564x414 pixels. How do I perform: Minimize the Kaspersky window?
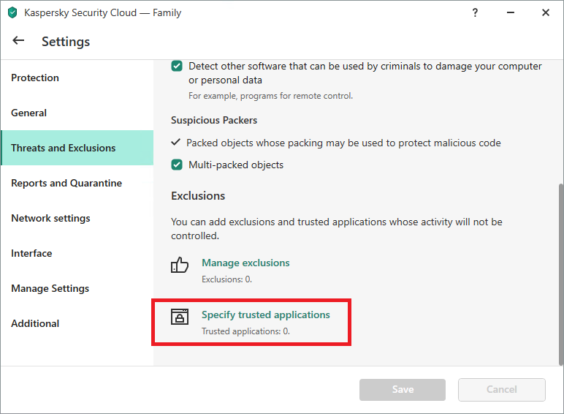[510, 12]
